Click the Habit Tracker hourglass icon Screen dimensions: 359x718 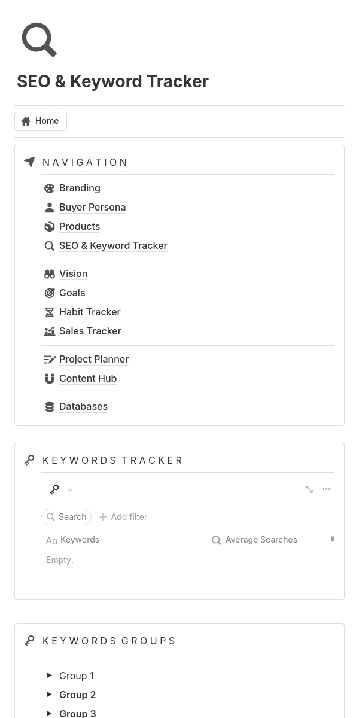(50, 312)
